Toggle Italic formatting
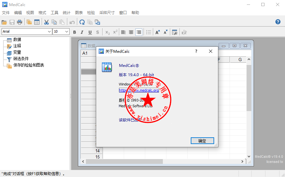This screenshot has height=177, width=285. pyautogui.click(x=82, y=32)
